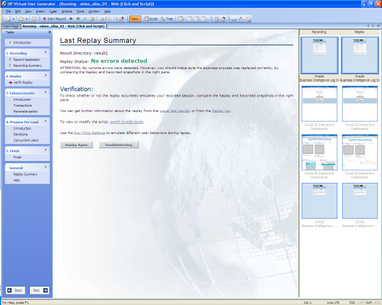
Task: Collapse the Enhancements task section
Action: [x=46, y=93]
